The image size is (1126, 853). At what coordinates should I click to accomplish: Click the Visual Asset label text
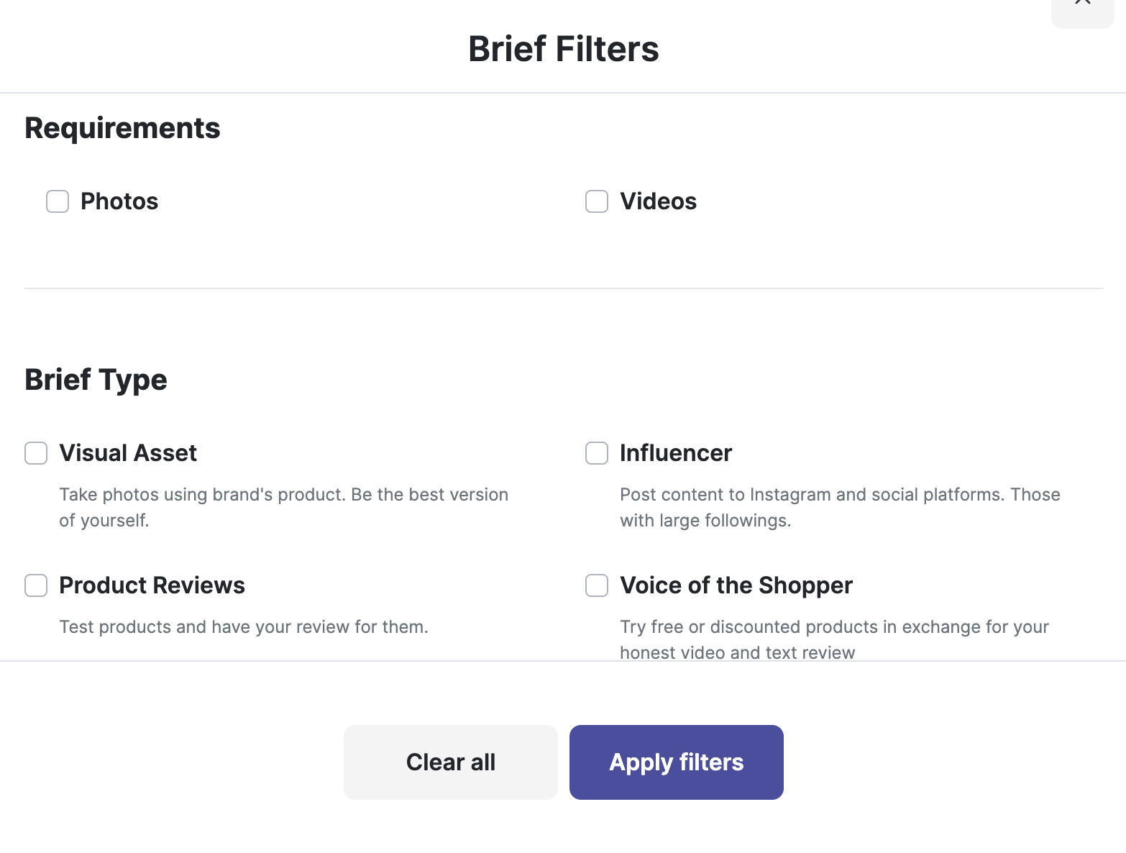coord(128,453)
